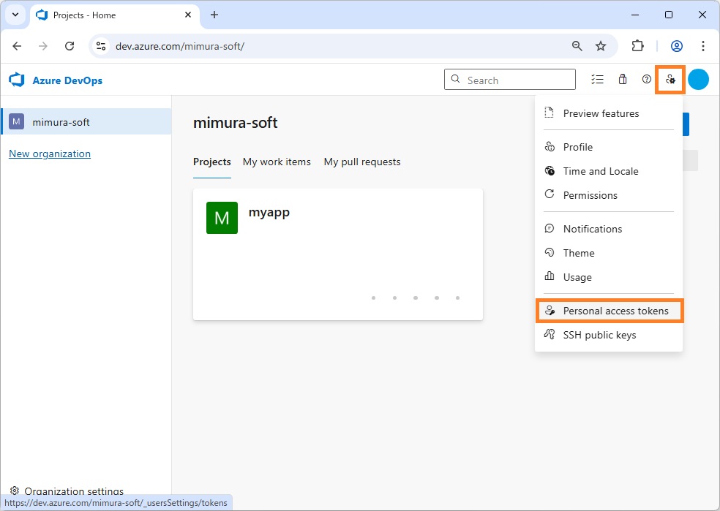The image size is (720, 511).
Task: Click the New organization link
Action: [x=50, y=154]
